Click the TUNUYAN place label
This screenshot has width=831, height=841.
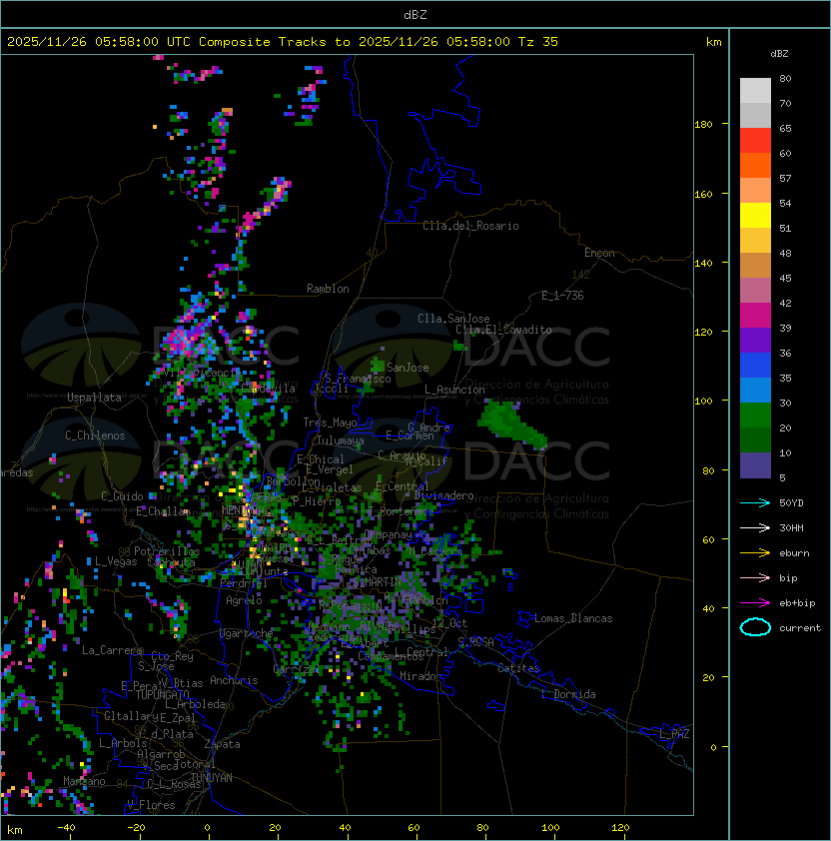212,778
